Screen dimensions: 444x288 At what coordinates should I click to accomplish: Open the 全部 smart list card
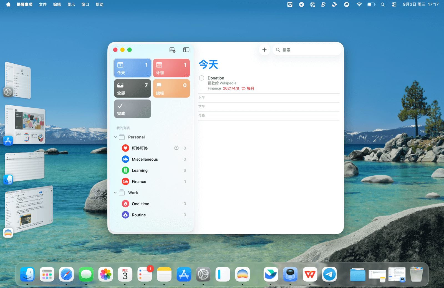click(133, 88)
